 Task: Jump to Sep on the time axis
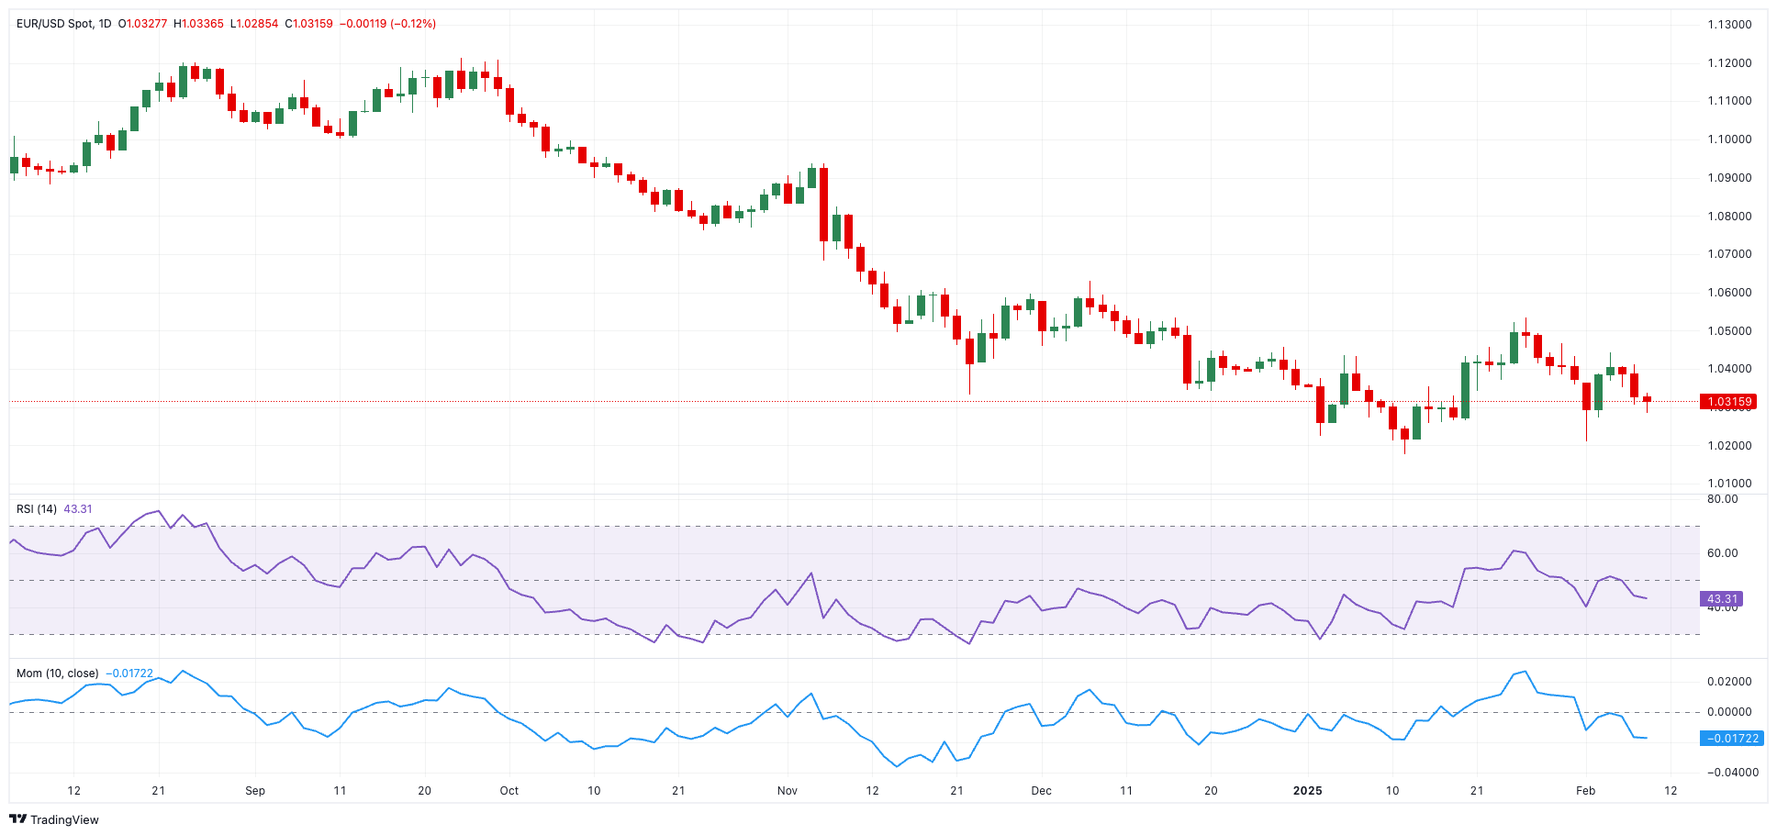[255, 791]
